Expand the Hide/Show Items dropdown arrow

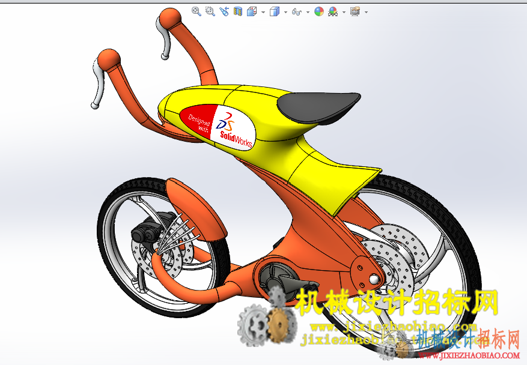click(x=308, y=12)
